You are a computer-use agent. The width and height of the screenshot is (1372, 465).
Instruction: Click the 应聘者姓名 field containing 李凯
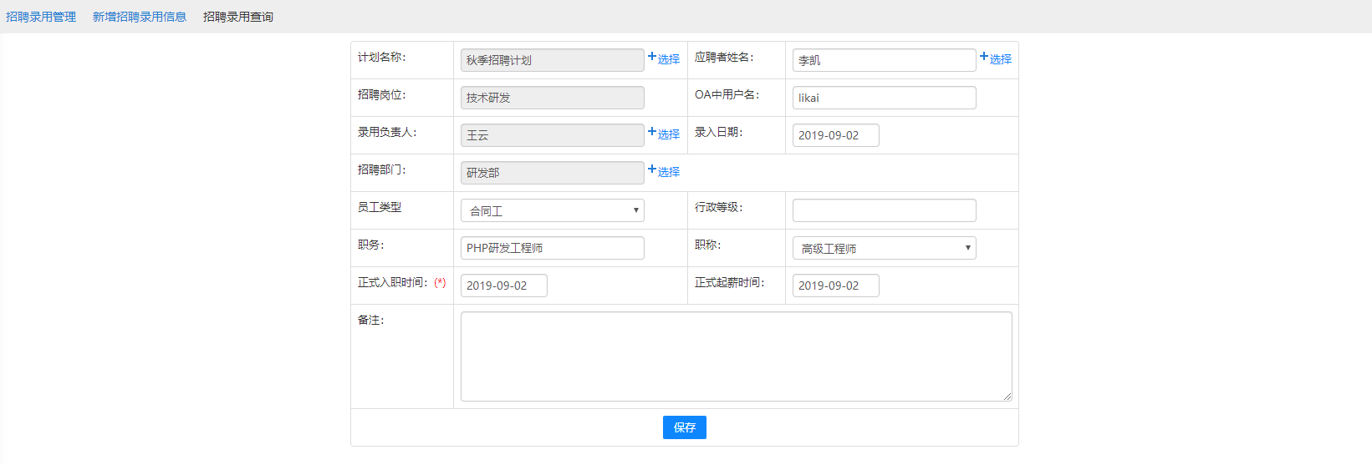click(x=884, y=60)
